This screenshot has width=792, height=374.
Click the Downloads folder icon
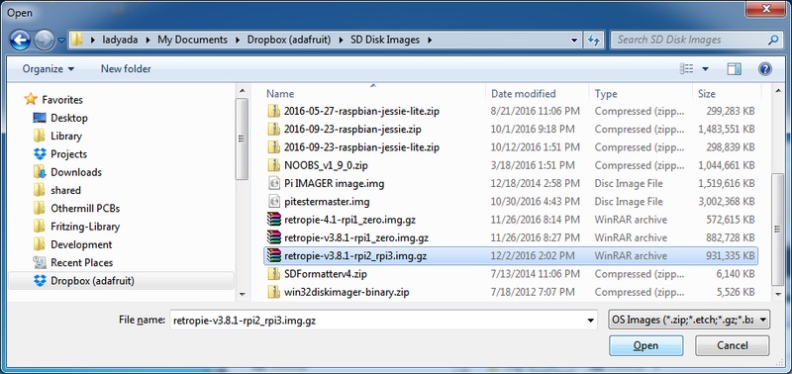[x=40, y=172]
